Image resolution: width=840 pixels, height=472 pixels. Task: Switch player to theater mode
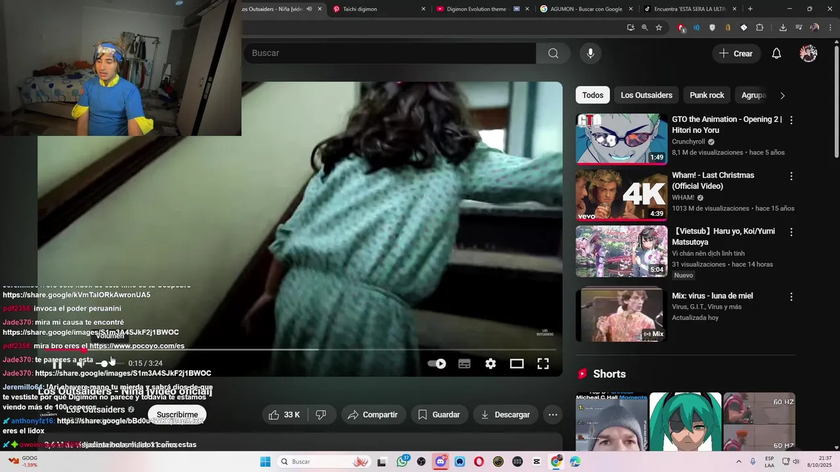pos(517,364)
